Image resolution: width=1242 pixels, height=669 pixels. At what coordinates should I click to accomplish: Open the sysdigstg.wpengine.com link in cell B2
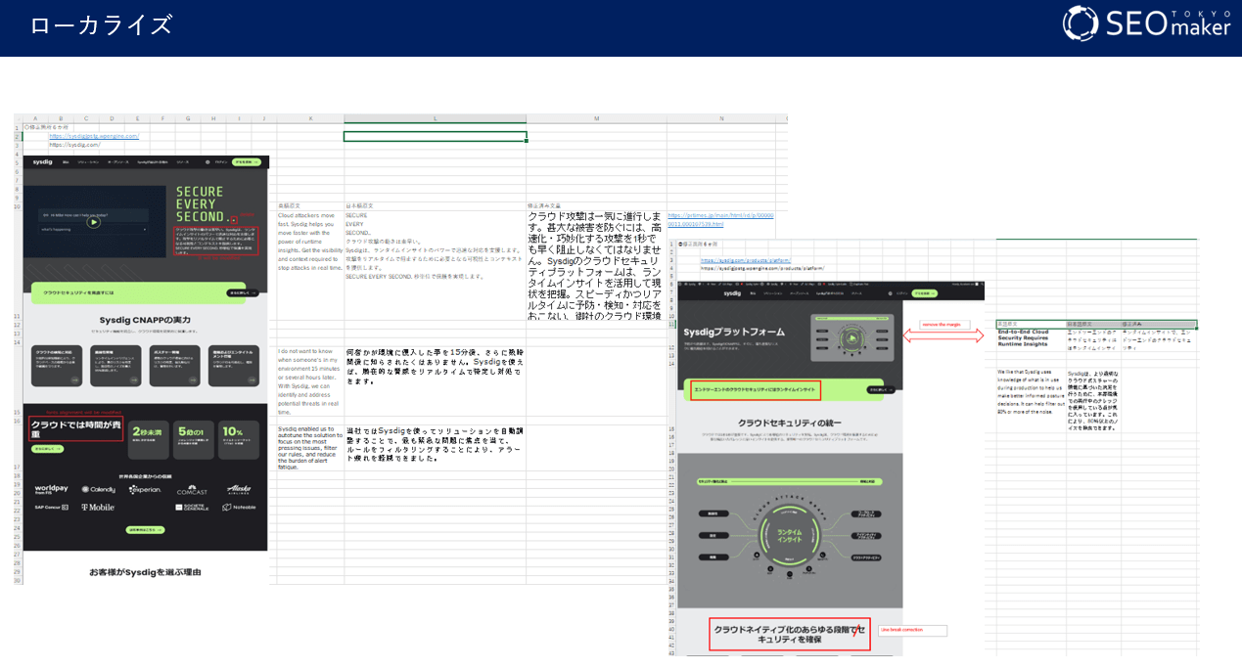94,136
